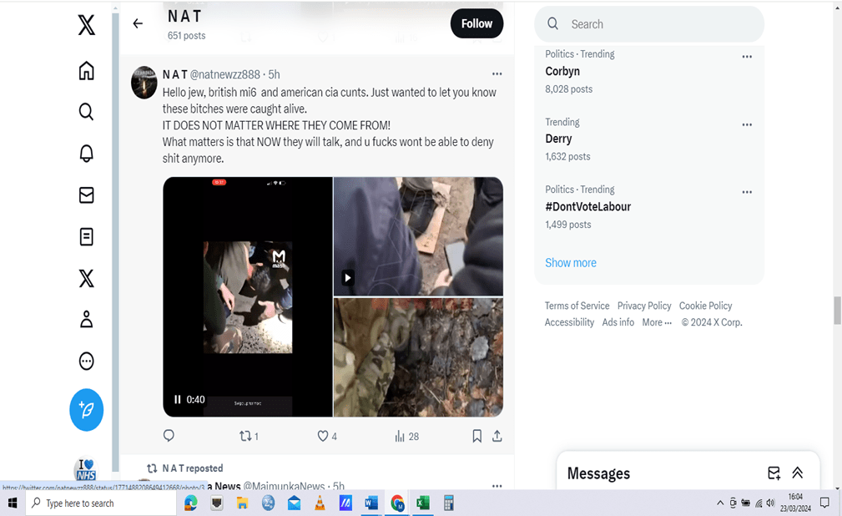
Task: Click the Follow button
Action: [476, 23]
